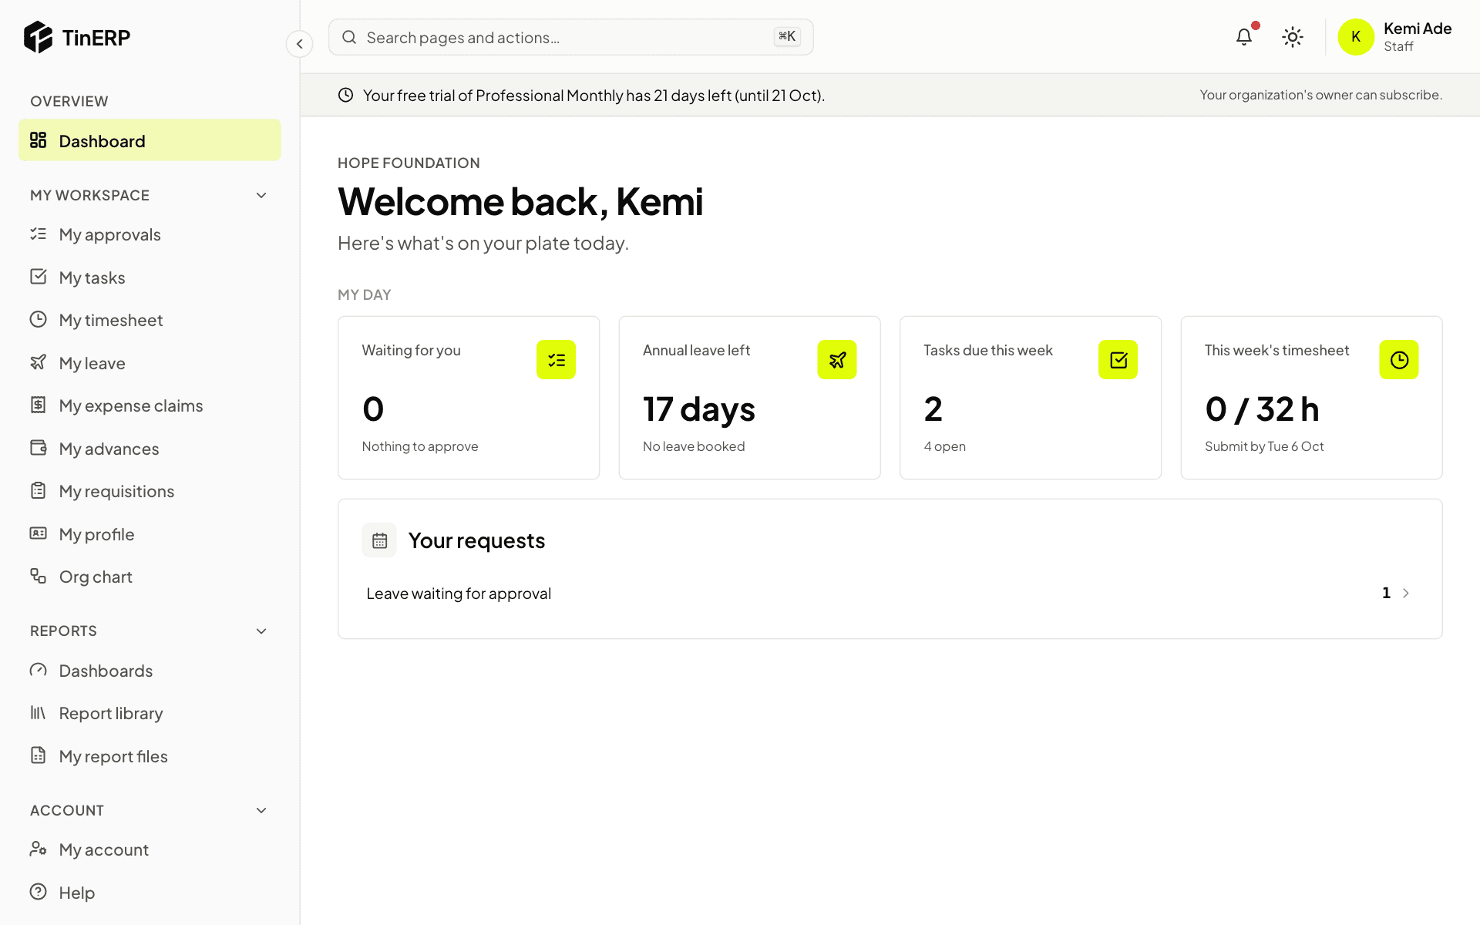Toggle light/dark theme sun icon
This screenshot has height=925, width=1480.
1293,37
